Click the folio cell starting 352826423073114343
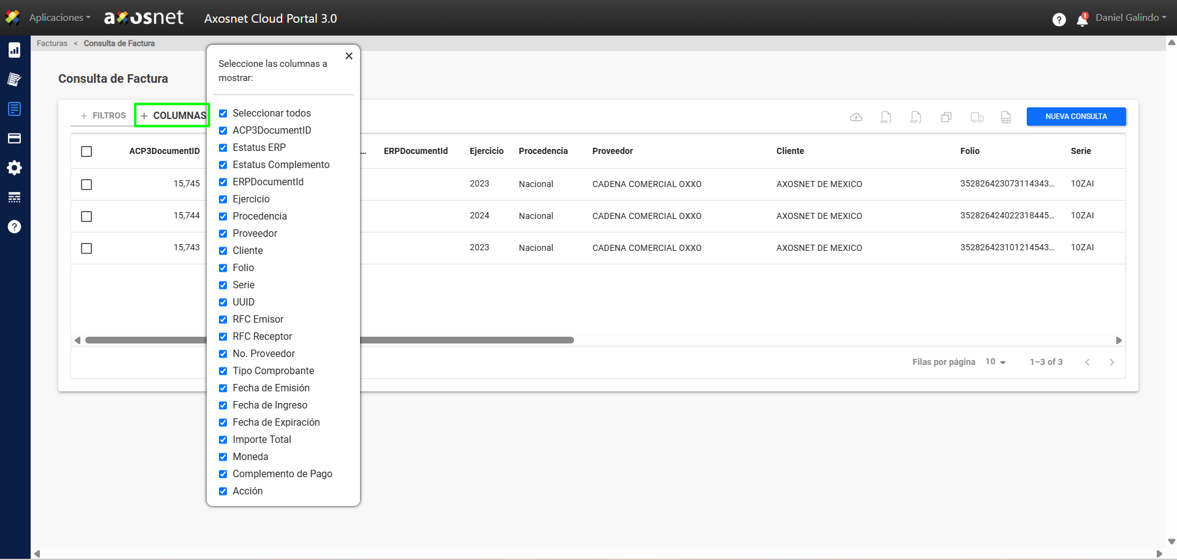 click(x=1008, y=183)
